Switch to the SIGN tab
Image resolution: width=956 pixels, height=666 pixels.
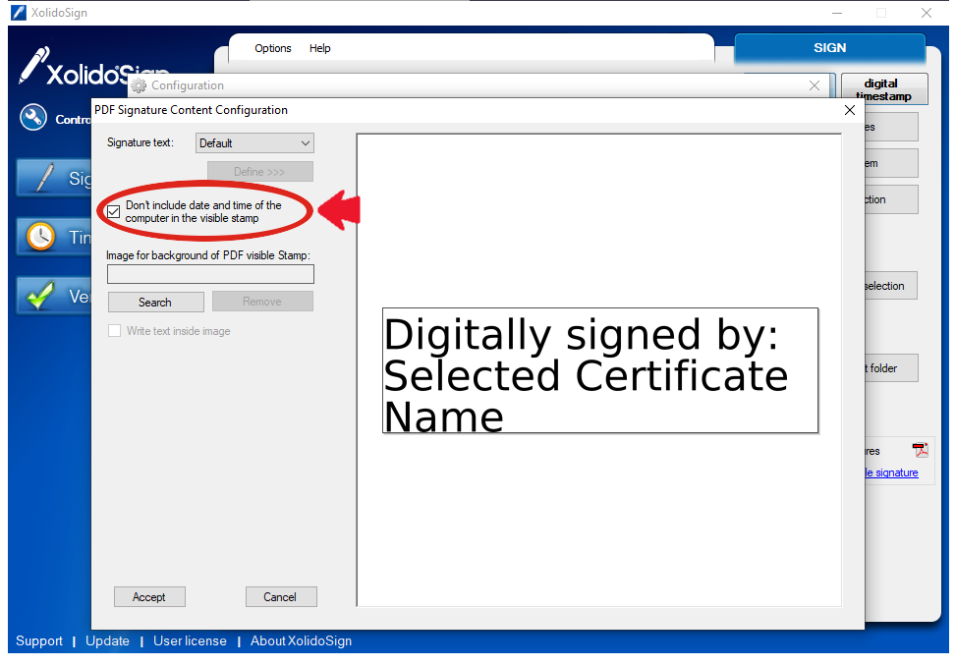[829, 48]
